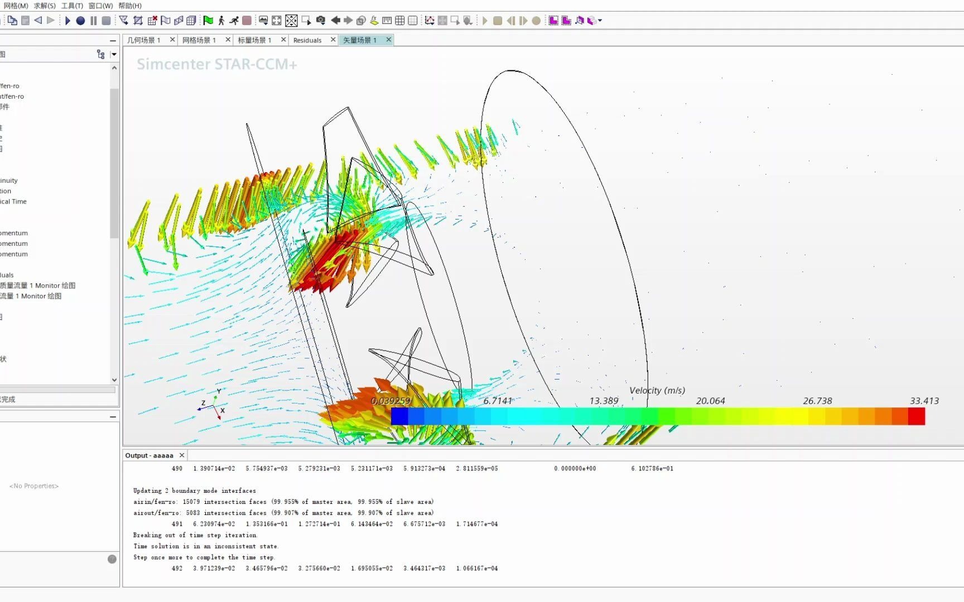The image size is (964, 602).
Task: Close the Output - aaaaa tab
Action: 182,455
